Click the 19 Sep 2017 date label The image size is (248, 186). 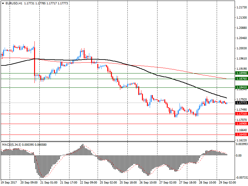(9, 183)
